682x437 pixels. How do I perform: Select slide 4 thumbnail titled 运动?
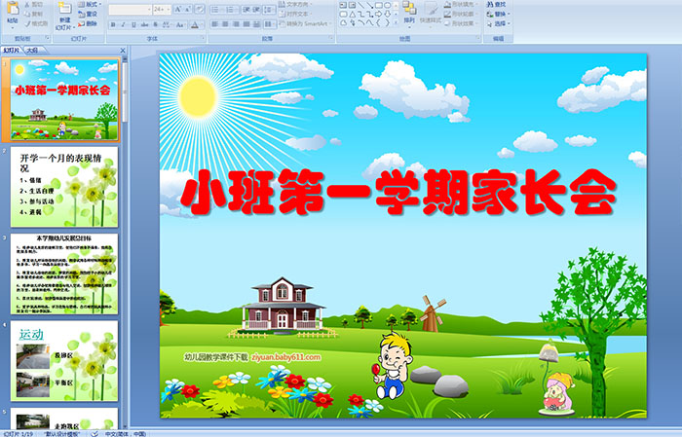64,360
